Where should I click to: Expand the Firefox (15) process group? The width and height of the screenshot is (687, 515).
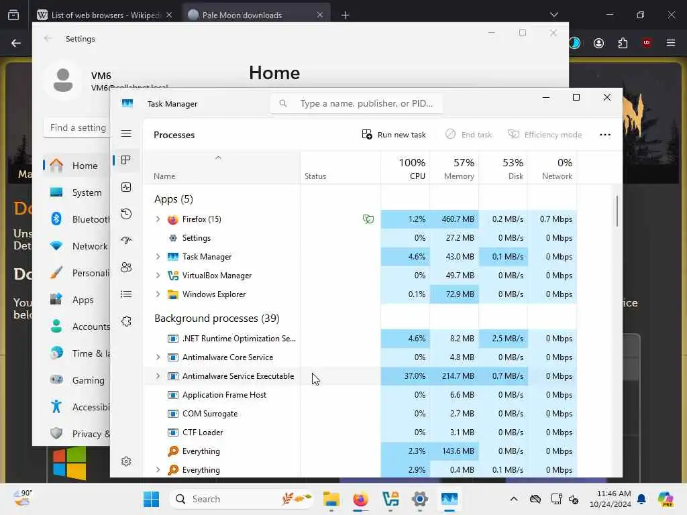(x=158, y=219)
